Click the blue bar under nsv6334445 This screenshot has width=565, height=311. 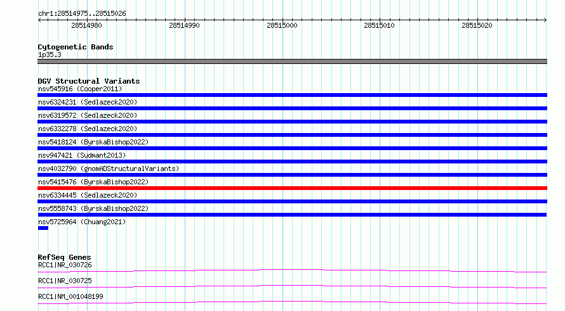pos(292,201)
